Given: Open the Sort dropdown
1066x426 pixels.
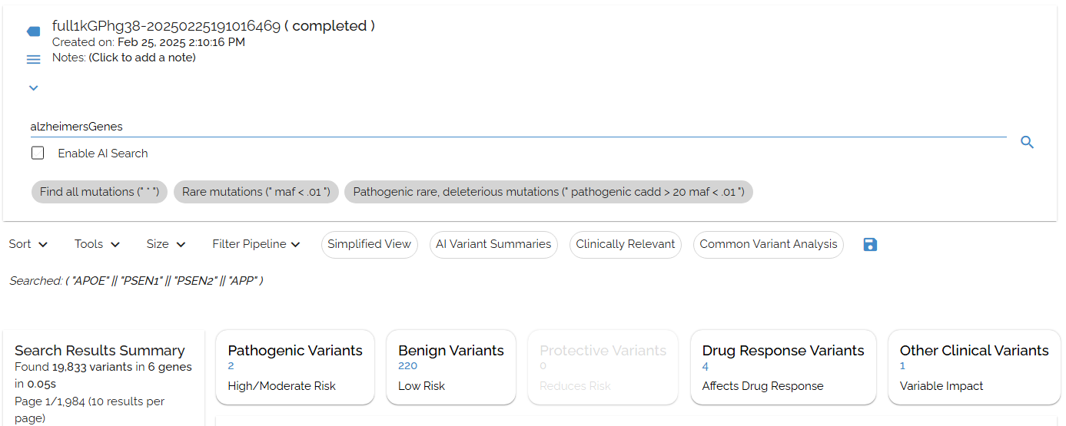Looking at the screenshot, I should click(28, 244).
